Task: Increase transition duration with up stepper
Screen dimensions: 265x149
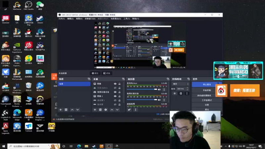Action: click(x=187, y=88)
